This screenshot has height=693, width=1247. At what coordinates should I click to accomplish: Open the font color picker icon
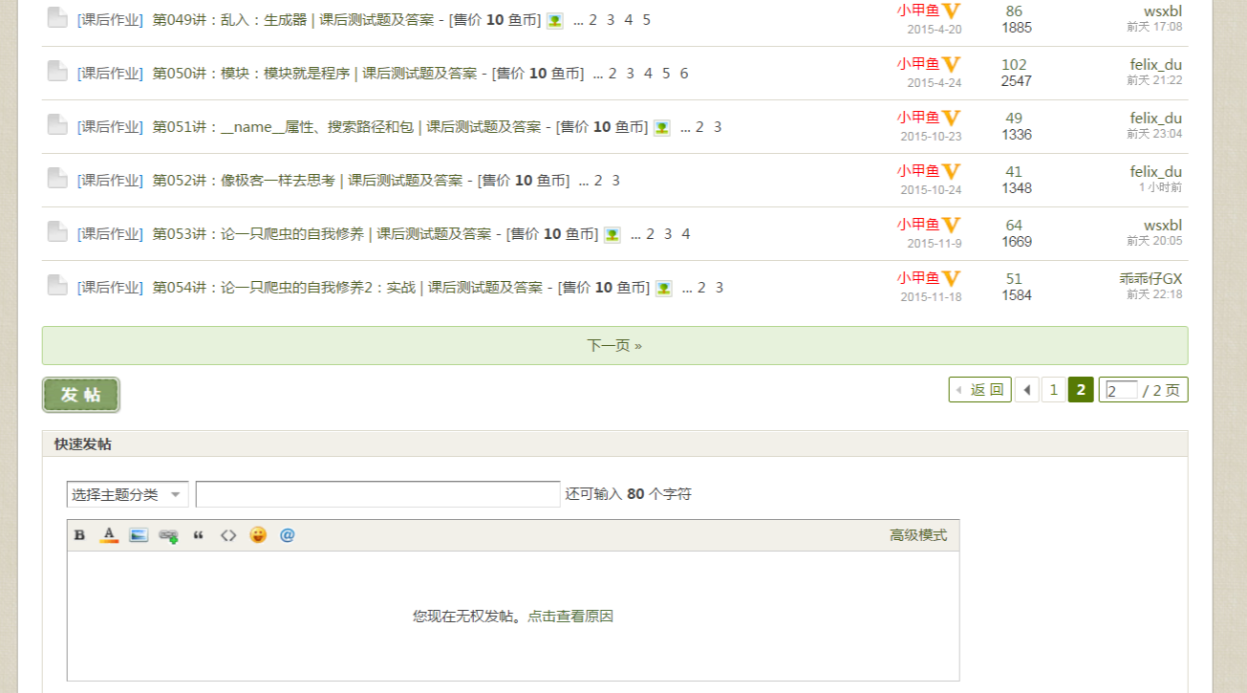pos(109,535)
